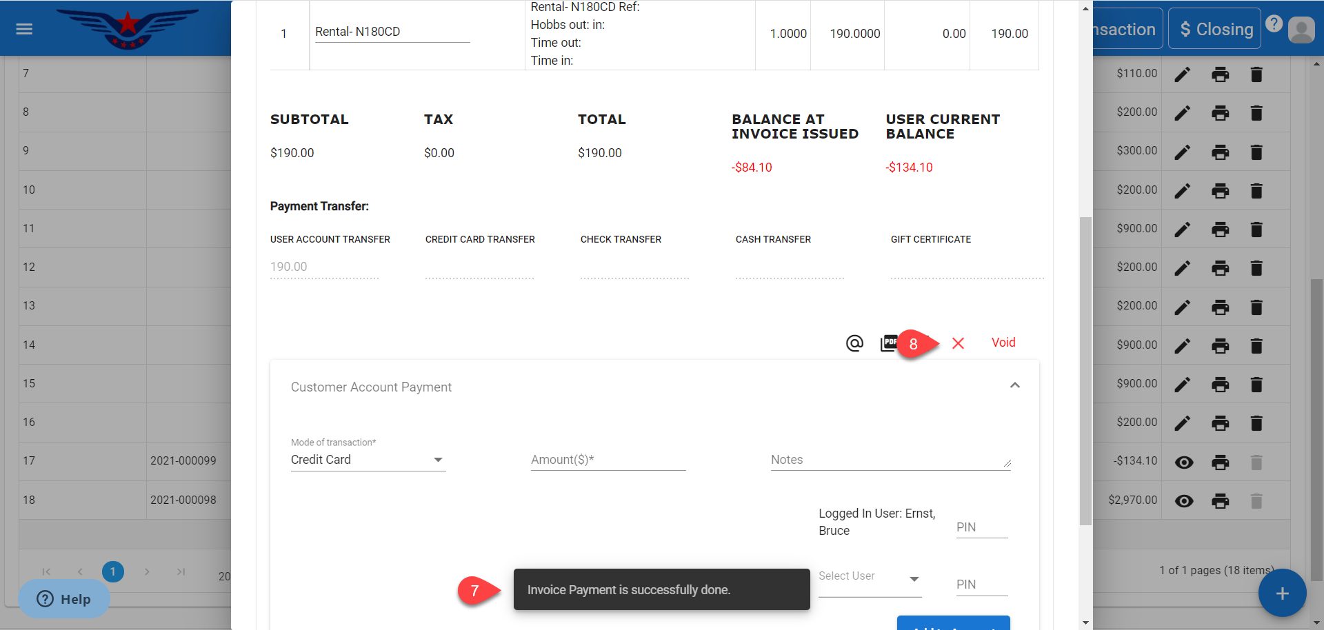The image size is (1324, 630).
Task: Delete the $900.00 row 11 transaction
Action: tap(1256, 229)
